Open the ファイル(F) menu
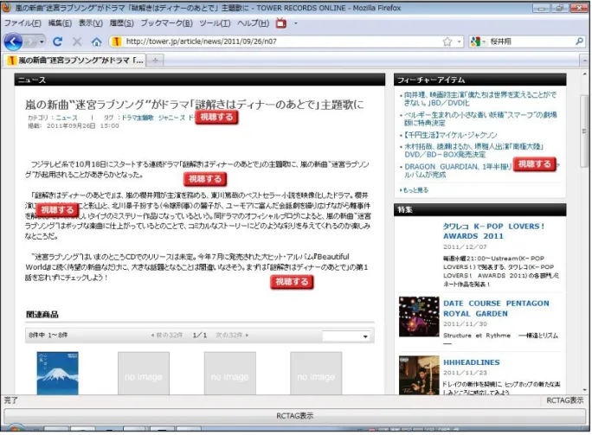Screen dimensions: 592x435 (23, 23)
